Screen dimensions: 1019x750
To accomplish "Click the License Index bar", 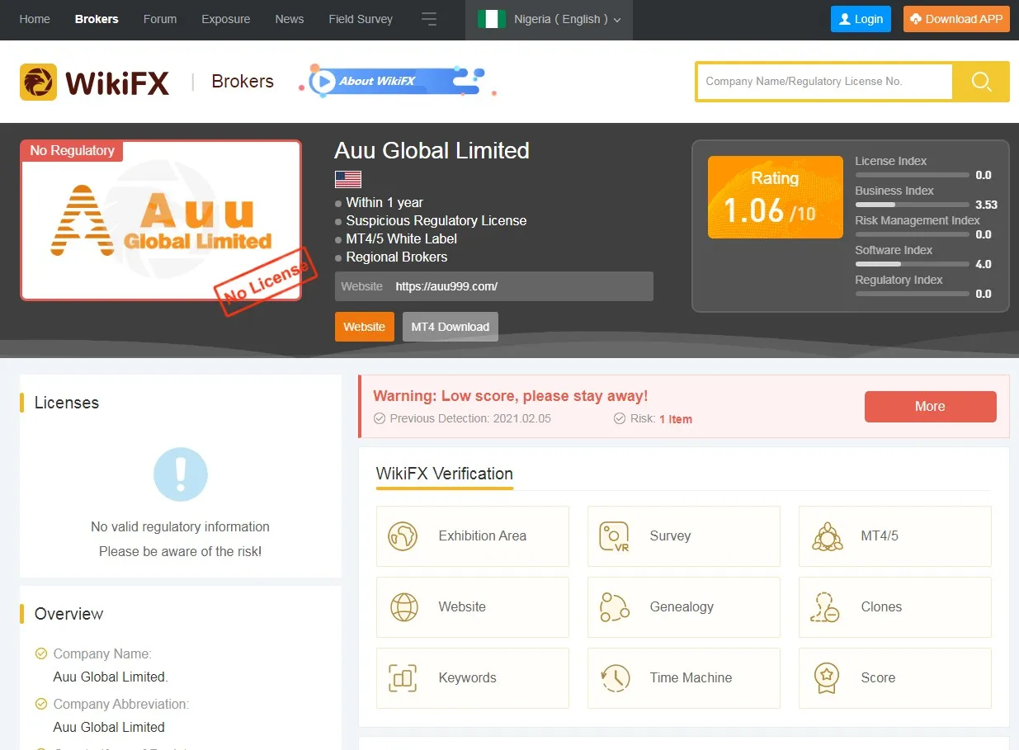I will (912, 175).
